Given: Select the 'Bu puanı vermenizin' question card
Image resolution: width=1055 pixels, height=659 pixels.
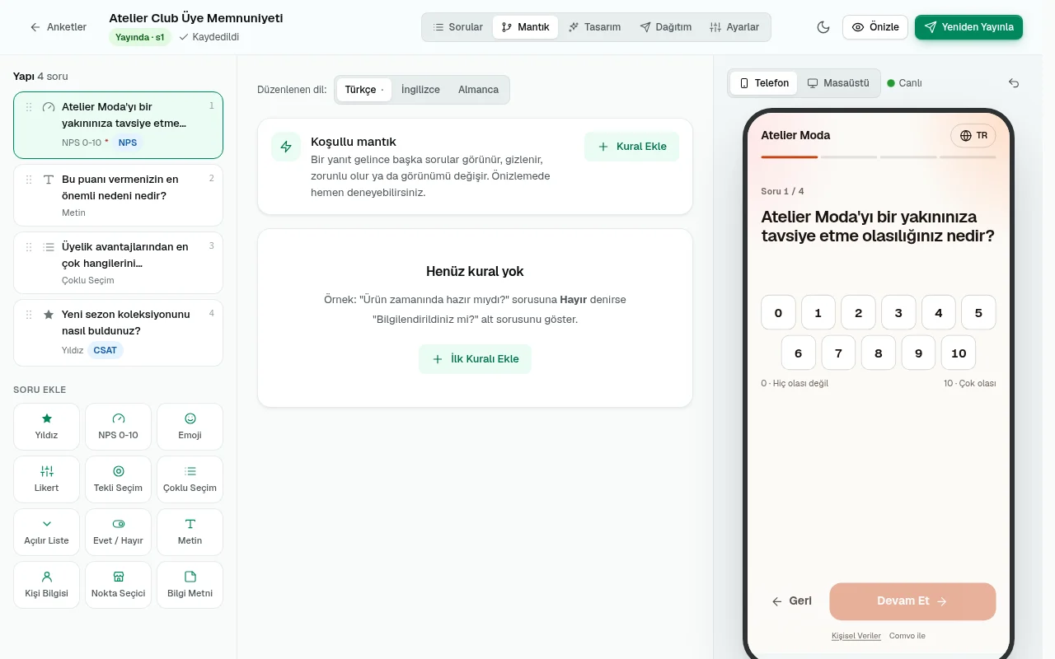Looking at the screenshot, I should pos(118,195).
